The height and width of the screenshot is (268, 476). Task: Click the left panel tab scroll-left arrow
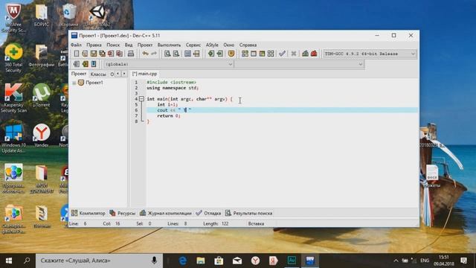tap(118, 74)
